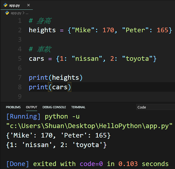This screenshot has height=169, width=175.
Task: Select app.py in the breadcrumb path
Action: click(x=16, y=13)
